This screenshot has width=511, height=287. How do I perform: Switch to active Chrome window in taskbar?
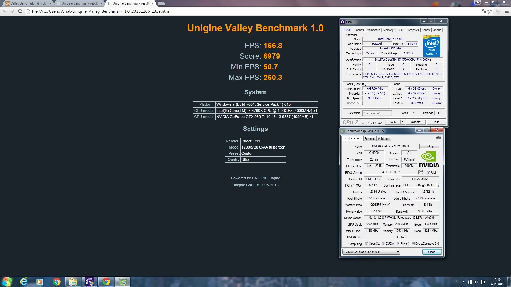106,282
